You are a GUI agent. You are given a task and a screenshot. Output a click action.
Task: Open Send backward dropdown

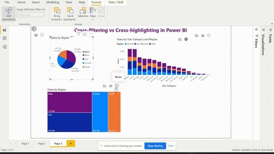click(x=70, y=14)
